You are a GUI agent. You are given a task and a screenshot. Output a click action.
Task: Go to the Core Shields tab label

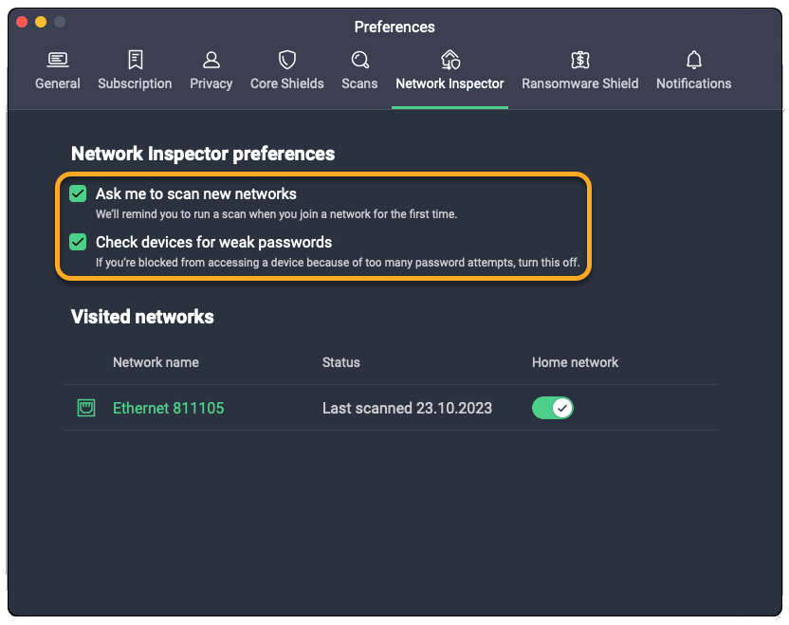click(x=287, y=83)
